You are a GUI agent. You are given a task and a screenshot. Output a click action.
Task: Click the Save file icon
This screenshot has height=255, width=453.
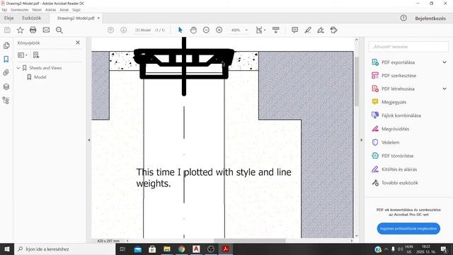[x=7, y=30]
